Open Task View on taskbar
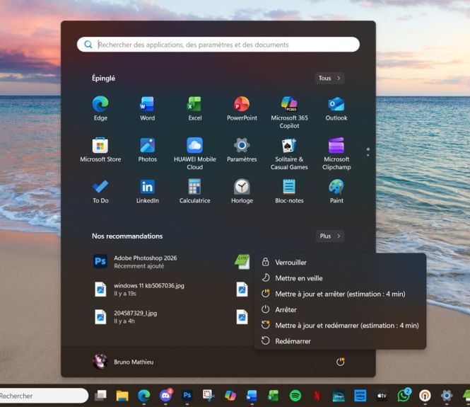 tap(100, 396)
